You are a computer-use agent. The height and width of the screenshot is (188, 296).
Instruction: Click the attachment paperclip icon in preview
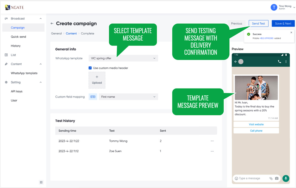click(x=271, y=178)
